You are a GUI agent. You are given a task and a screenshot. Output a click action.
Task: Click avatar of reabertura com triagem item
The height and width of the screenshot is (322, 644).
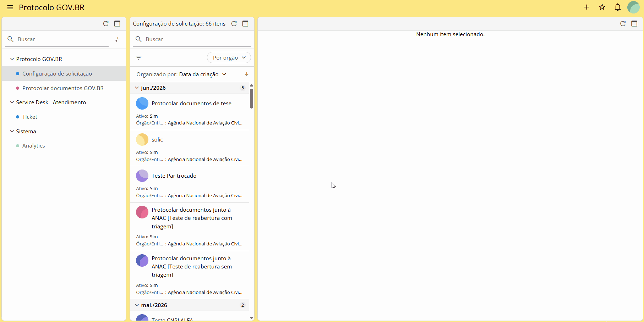click(142, 212)
